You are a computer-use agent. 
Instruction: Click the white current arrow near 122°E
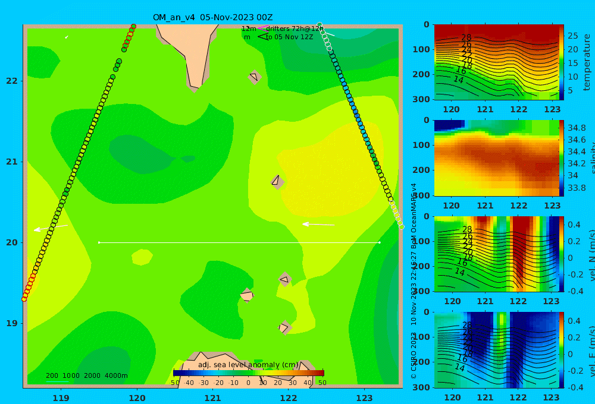pos(318,225)
